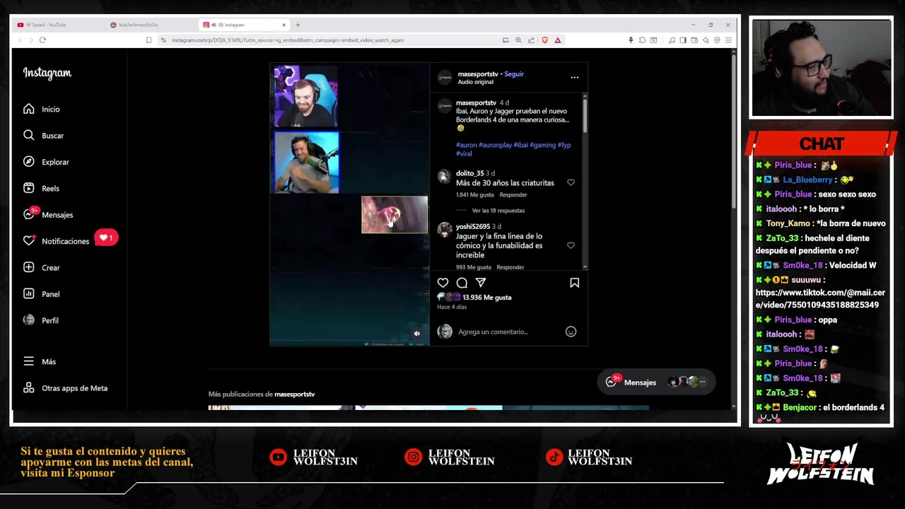Open floating Mensajes chat button
The width and height of the screenshot is (905, 509).
[x=655, y=382]
